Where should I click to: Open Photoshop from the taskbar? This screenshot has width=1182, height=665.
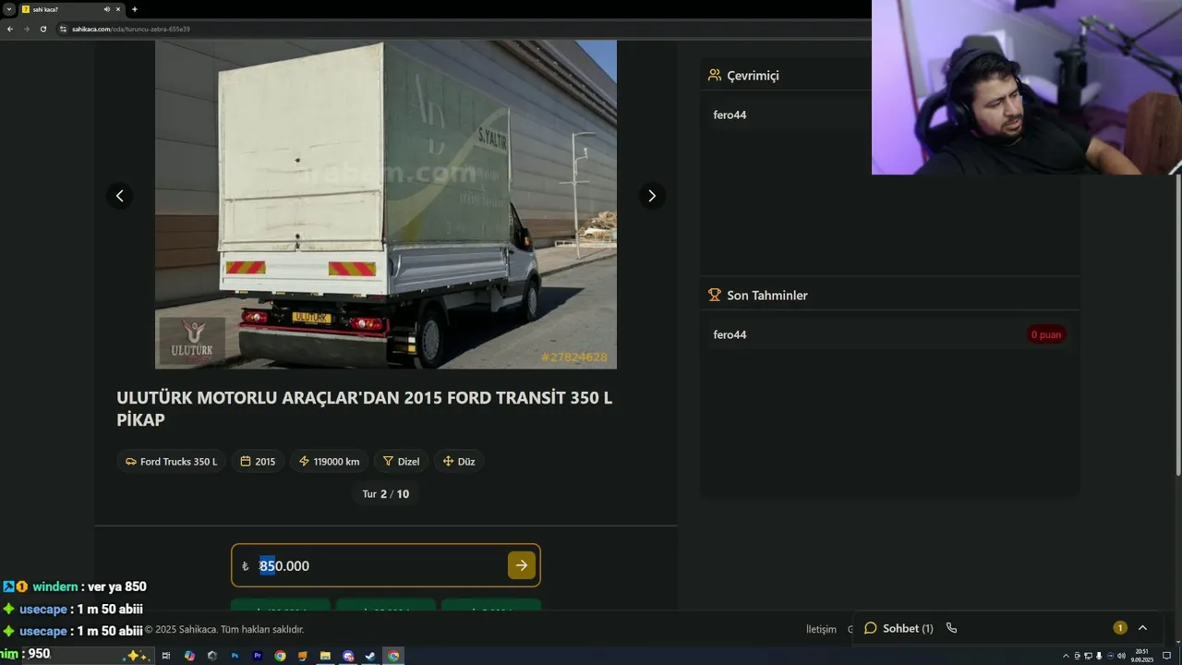235,656
